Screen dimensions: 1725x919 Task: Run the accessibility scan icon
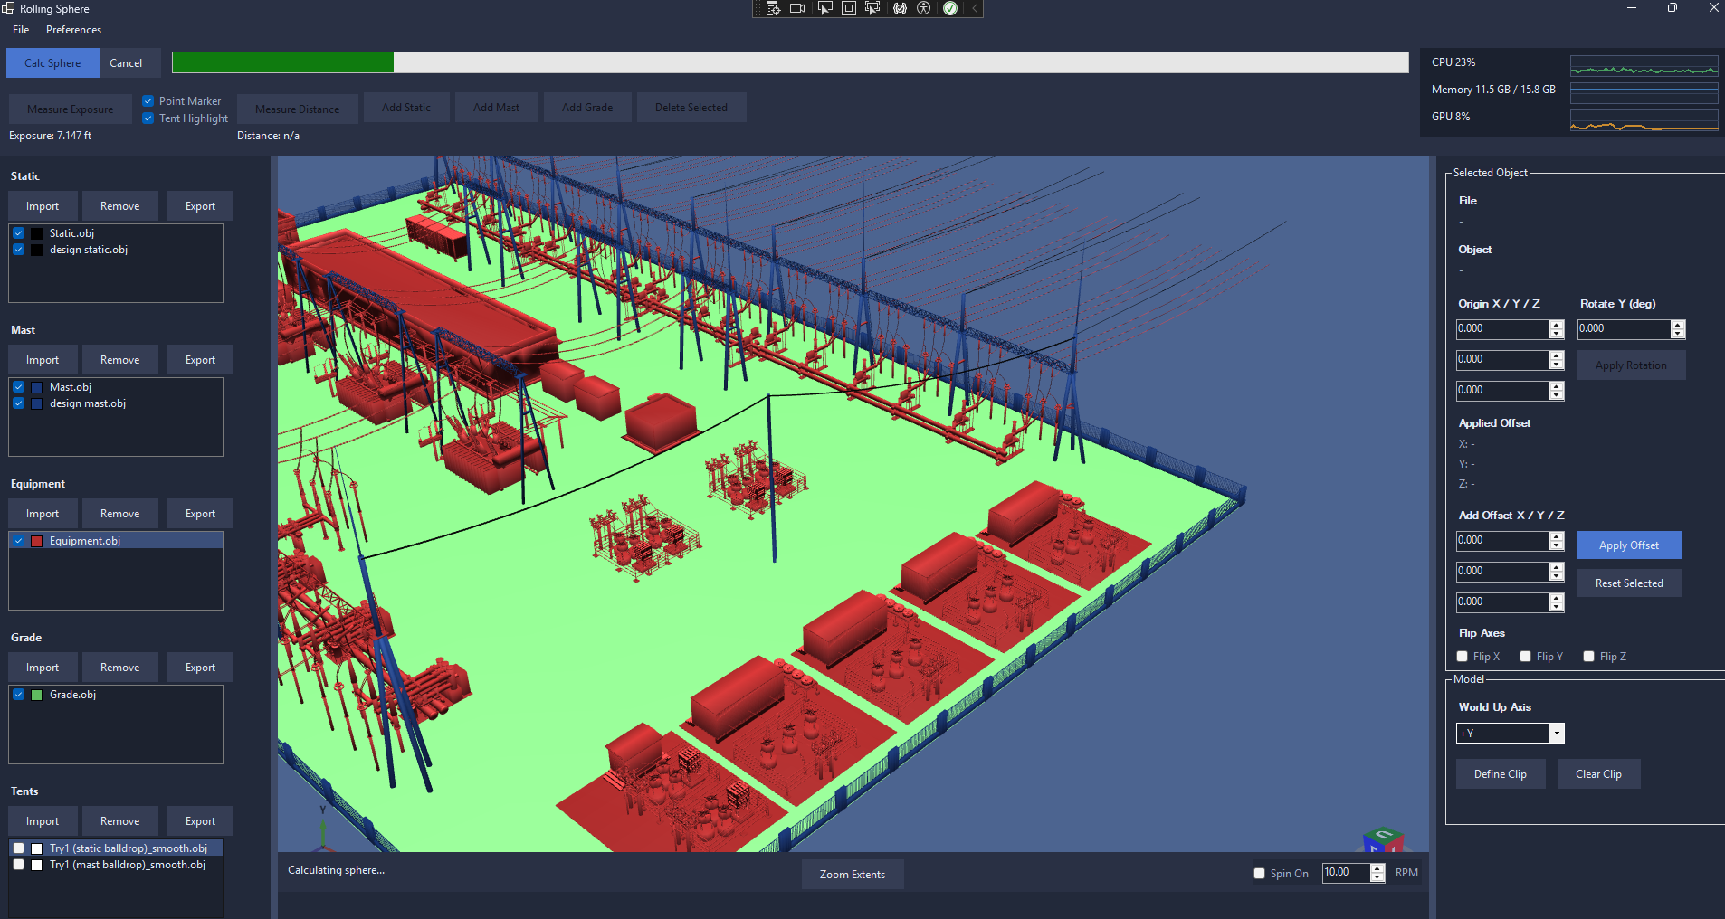click(924, 8)
